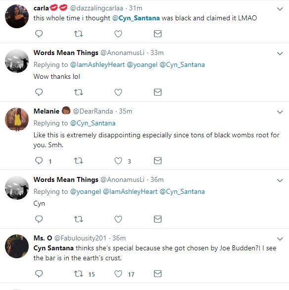This screenshot has width=289, height=290.
Task: Like Melanie's tweet with 3 likes
Action: tap(118, 161)
